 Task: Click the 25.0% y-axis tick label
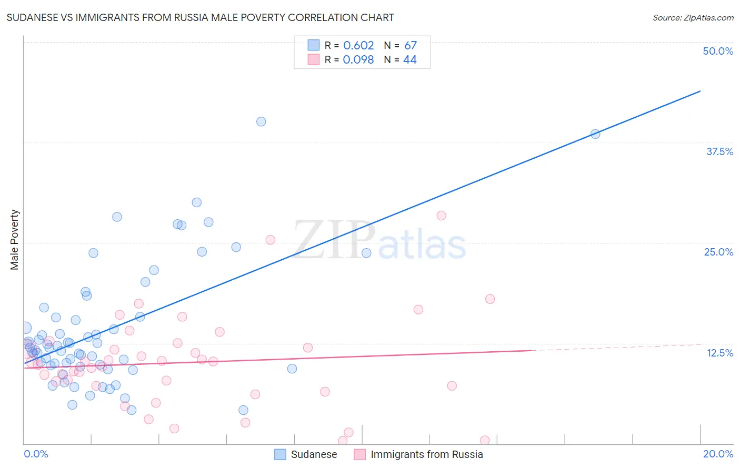(718, 252)
